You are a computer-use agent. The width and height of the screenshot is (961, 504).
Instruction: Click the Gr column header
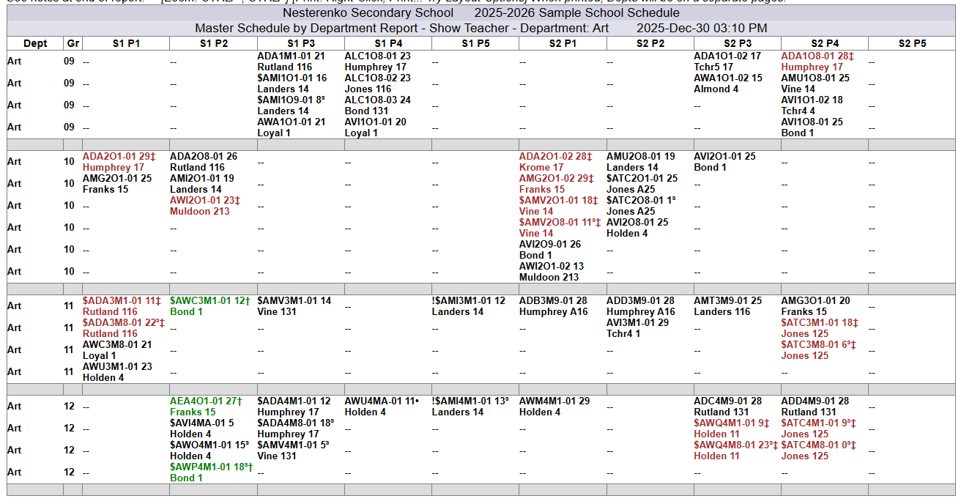73,44
